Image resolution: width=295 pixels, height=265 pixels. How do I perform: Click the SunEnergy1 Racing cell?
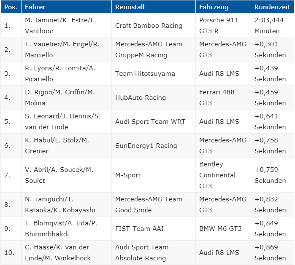(x=154, y=145)
